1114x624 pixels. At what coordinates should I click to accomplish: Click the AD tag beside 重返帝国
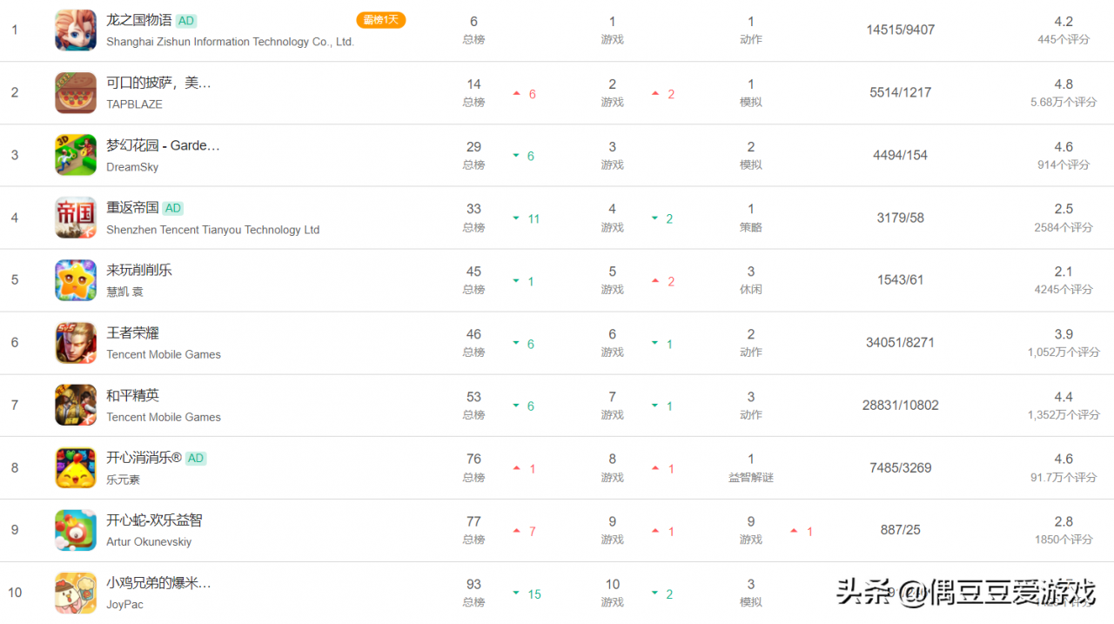tap(173, 208)
